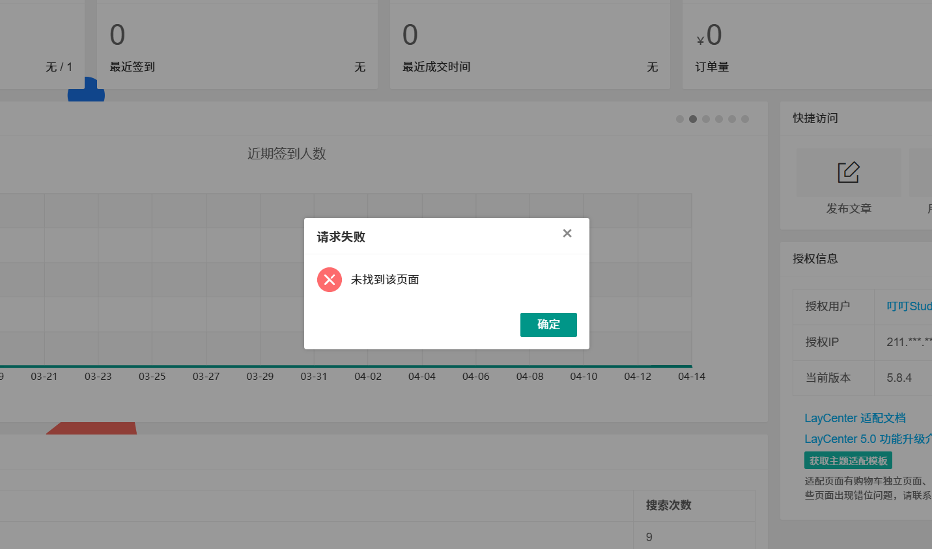Open the LayCenter 适配文档 link
Screen dimensions: 932x549
(x=854, y=418)
